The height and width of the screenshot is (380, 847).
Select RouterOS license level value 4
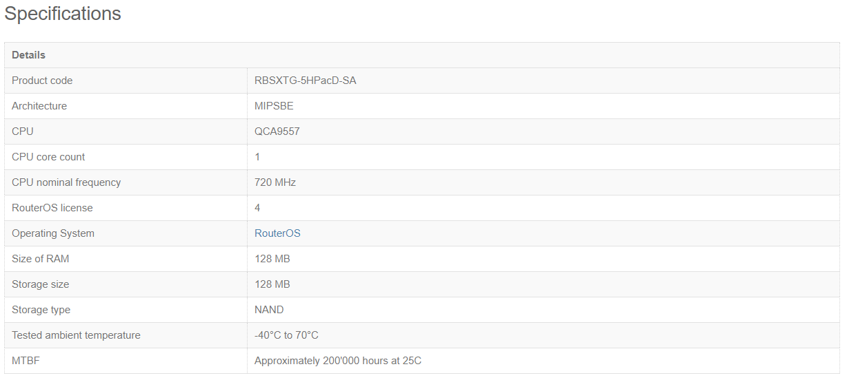coord(257,208)
